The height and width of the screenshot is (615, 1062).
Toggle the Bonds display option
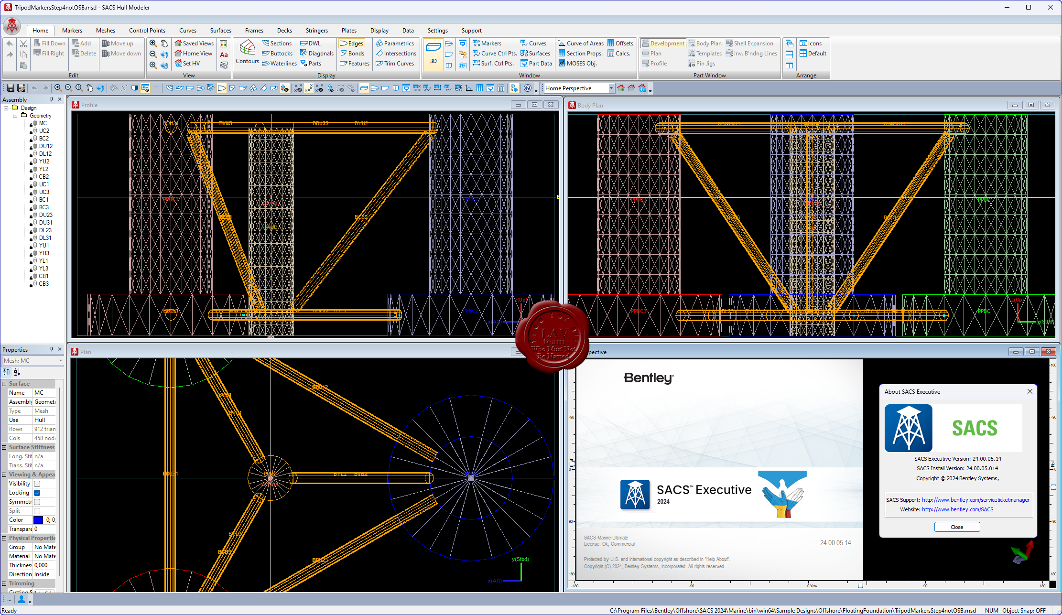click(x=352, y=53)
